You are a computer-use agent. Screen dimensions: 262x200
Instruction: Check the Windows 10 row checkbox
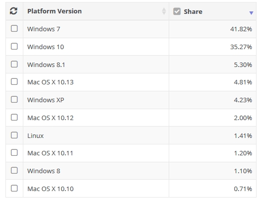pos(14,46)
